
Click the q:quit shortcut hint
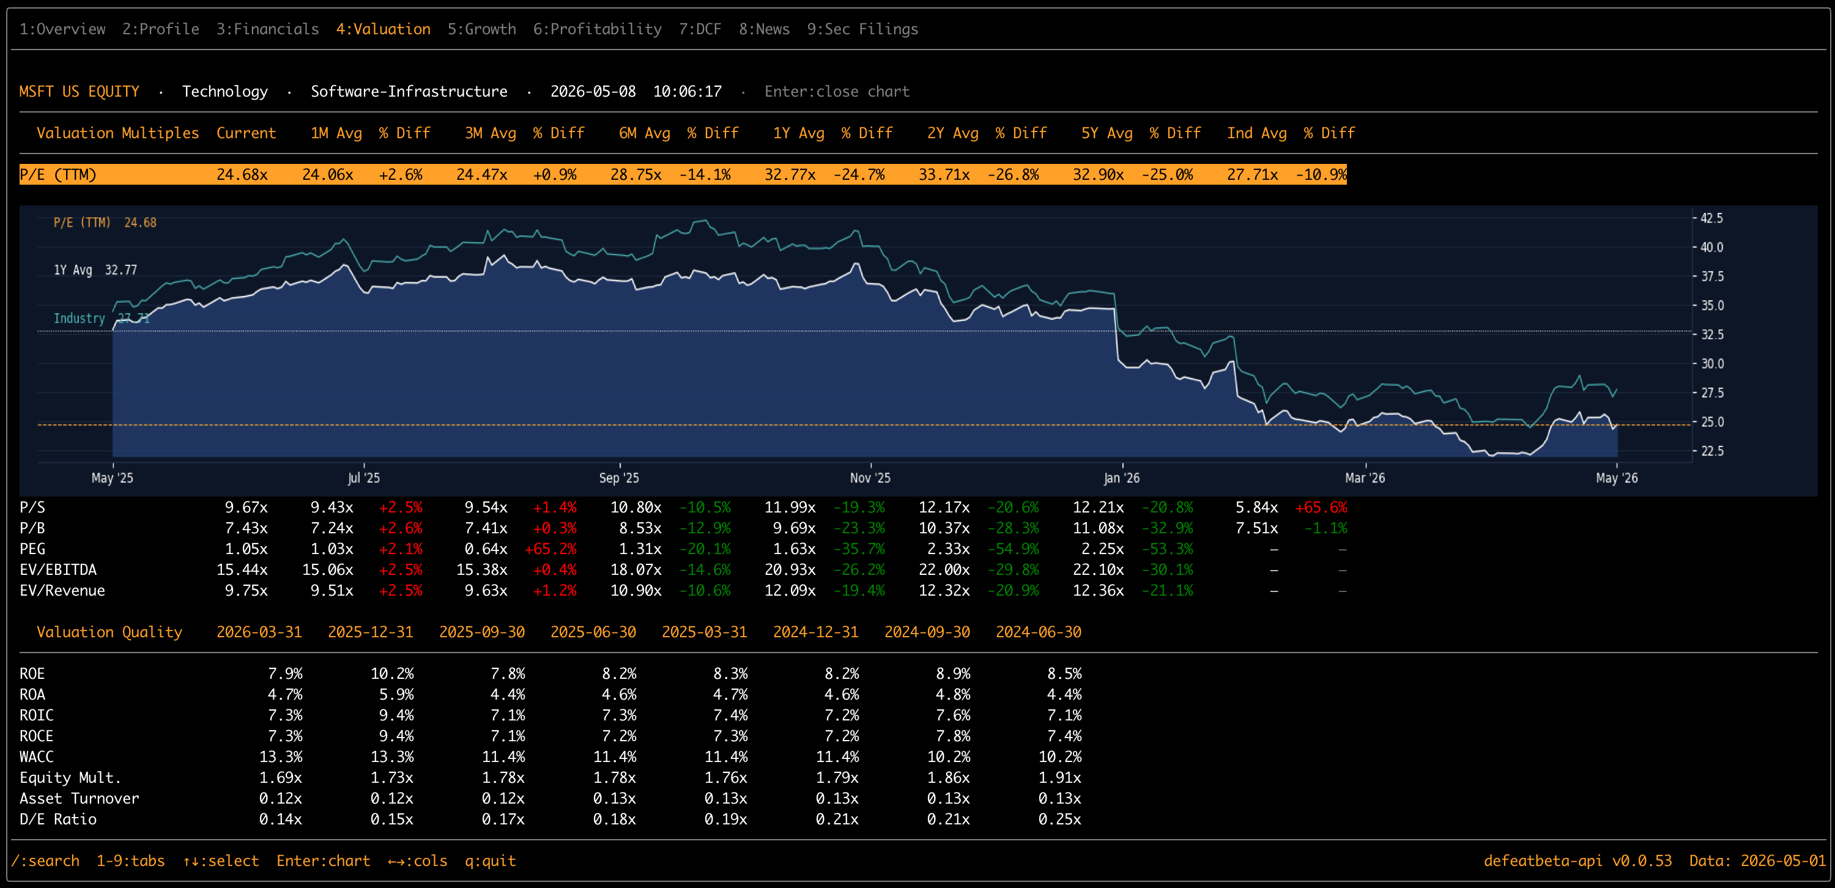490,861
